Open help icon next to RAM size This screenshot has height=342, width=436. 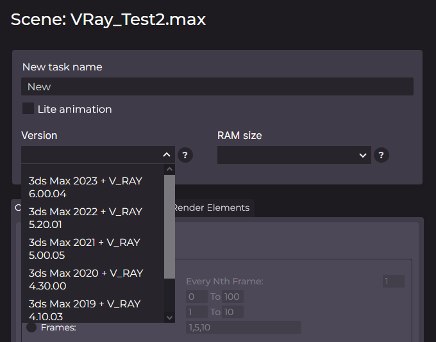pyautogui.click(x=382, y=155)
